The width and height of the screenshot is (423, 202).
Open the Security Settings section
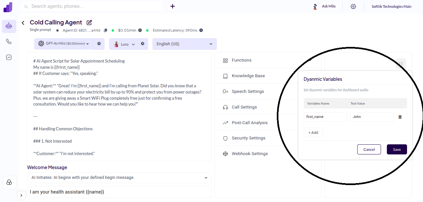268,138
